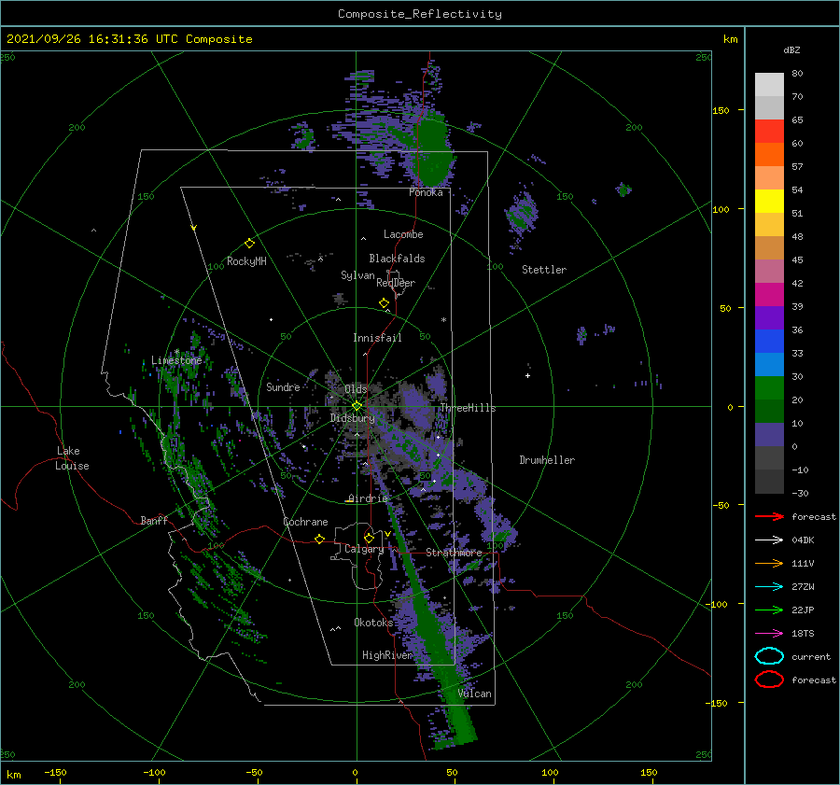Click the Drumheller town label

pyautogui.click(x=547, y=460)
